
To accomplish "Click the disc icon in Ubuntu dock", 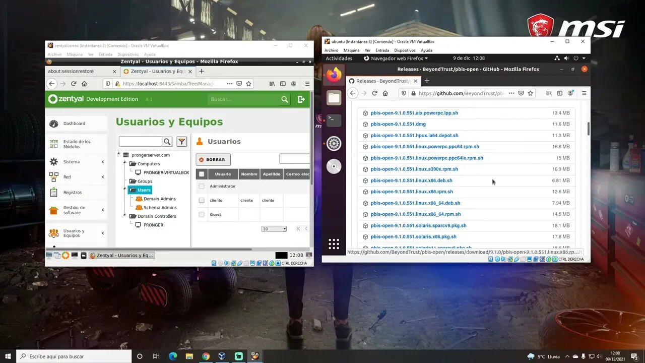I will tap(334, 166).
